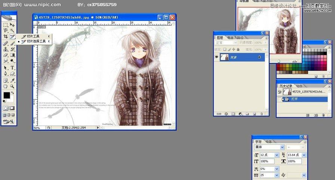Click the Navigator zoom slider handle

pyautogui.click(x=279, y=61)
